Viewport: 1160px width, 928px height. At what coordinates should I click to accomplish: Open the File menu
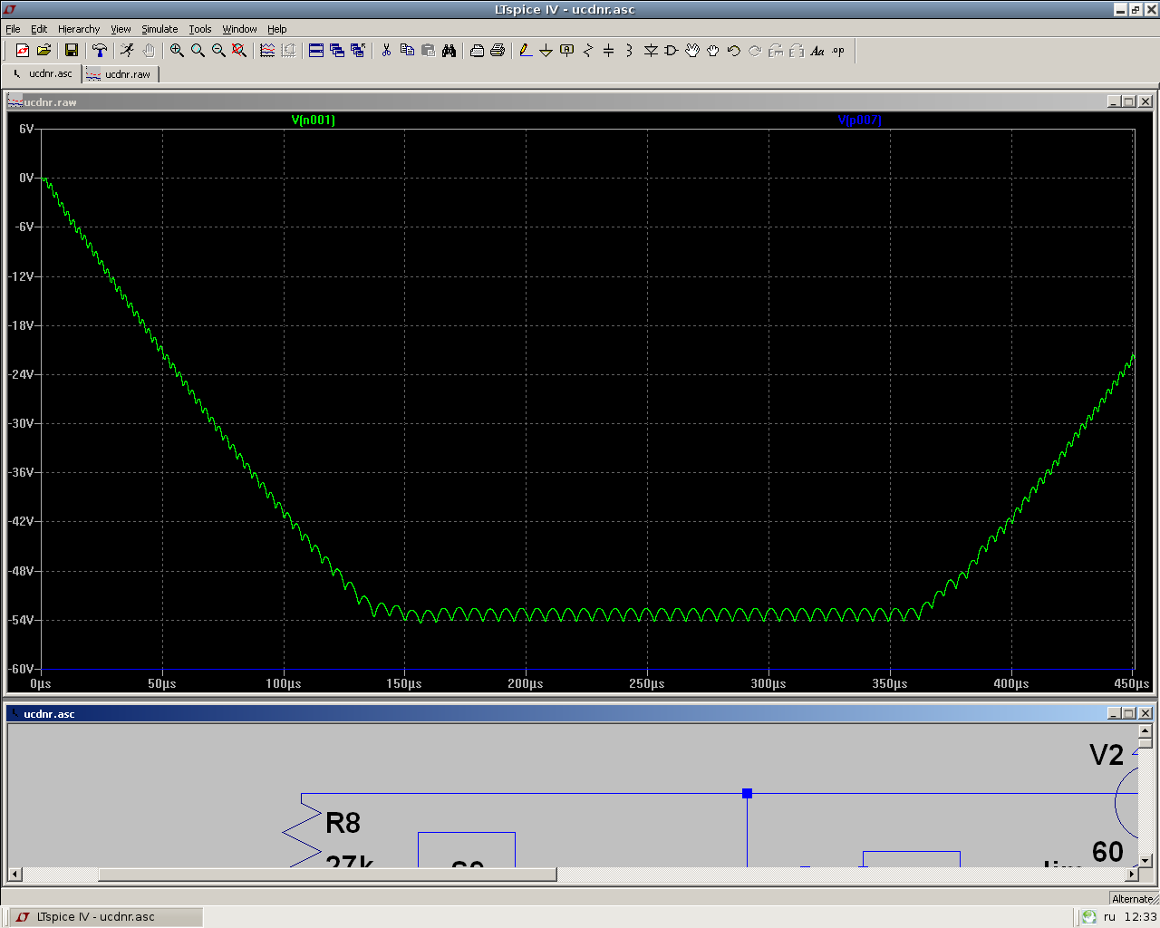(13, 29)
